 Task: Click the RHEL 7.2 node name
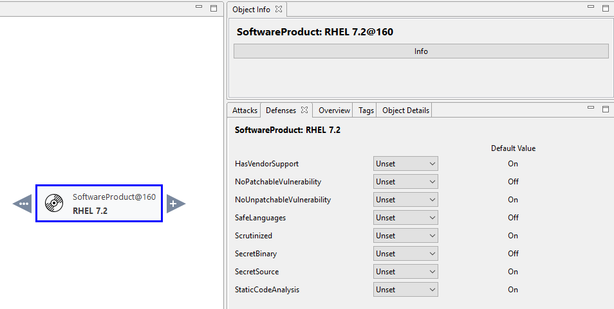(90, 211)
